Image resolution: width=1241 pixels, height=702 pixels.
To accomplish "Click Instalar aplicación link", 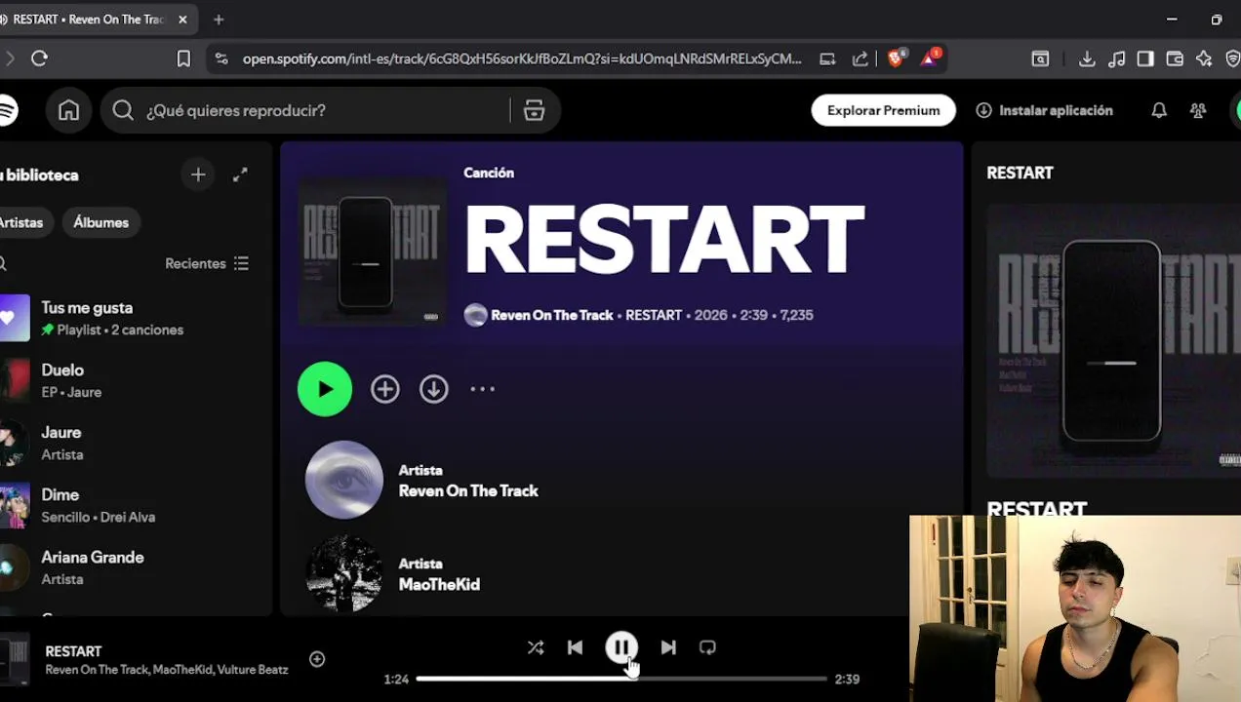I will [1044, 110].
